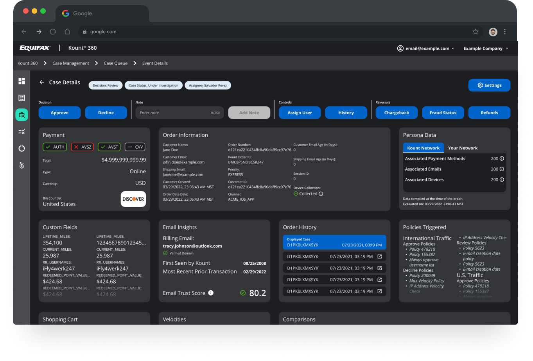This screenshot has height=361, width=533.
Task: Open the rules checklist sidebar icon
Action: pos(22,132)
